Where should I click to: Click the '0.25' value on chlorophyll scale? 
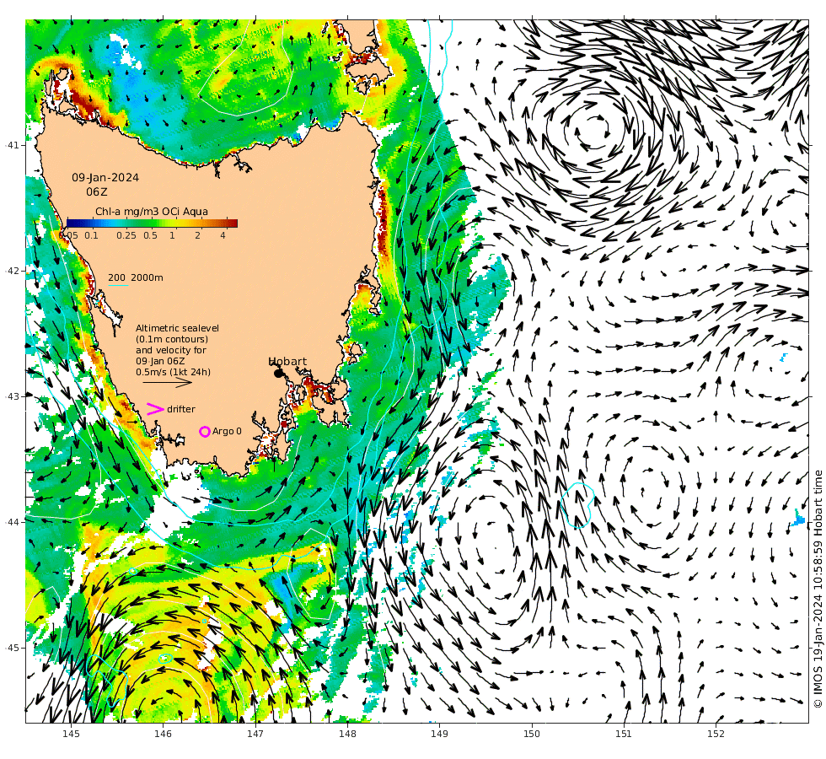[x=126, y=235]
